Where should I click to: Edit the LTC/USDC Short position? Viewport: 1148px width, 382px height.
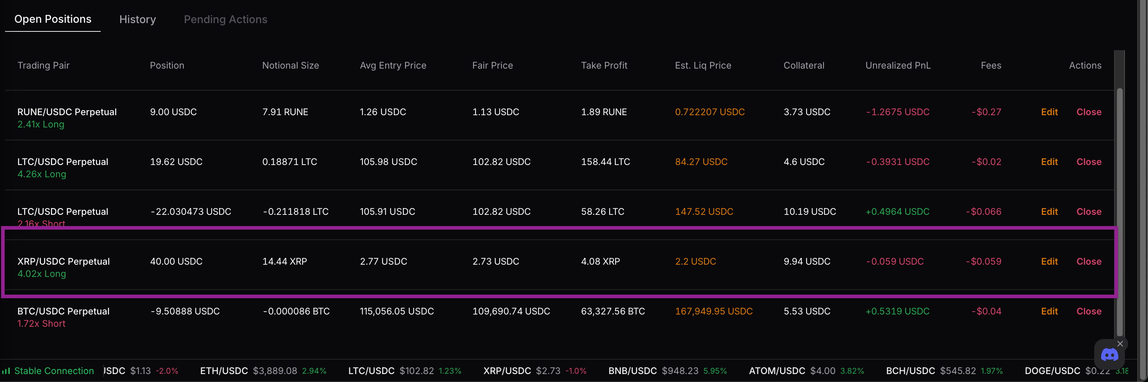pos(1049,212)
